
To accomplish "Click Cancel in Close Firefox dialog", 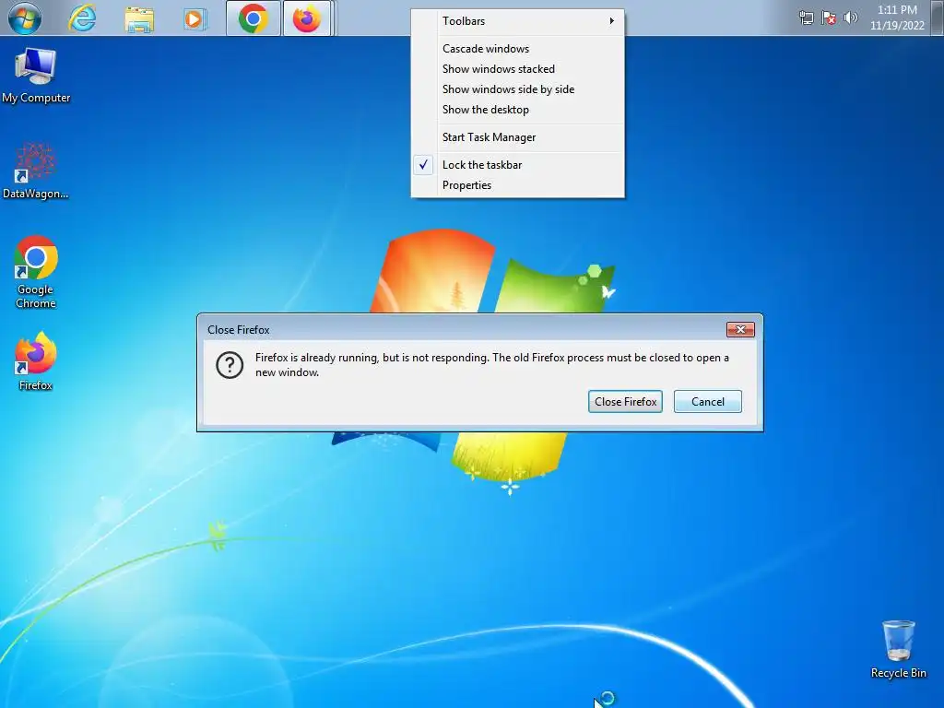I will click(x=707, y=402).
